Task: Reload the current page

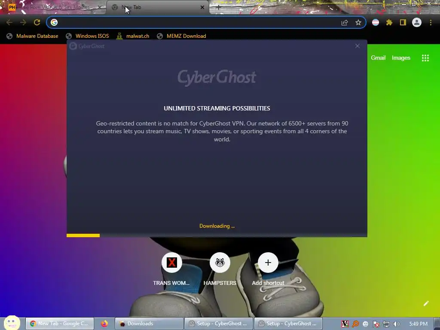Action: tap(37, 22)
